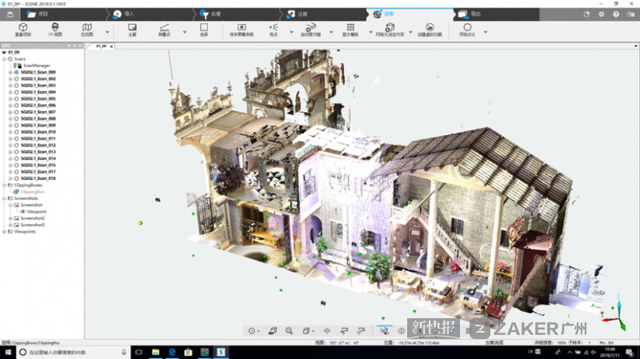Open the 测量点 dropdown arrow
Screen dimensions: 640x359
(x=185, y=32)
